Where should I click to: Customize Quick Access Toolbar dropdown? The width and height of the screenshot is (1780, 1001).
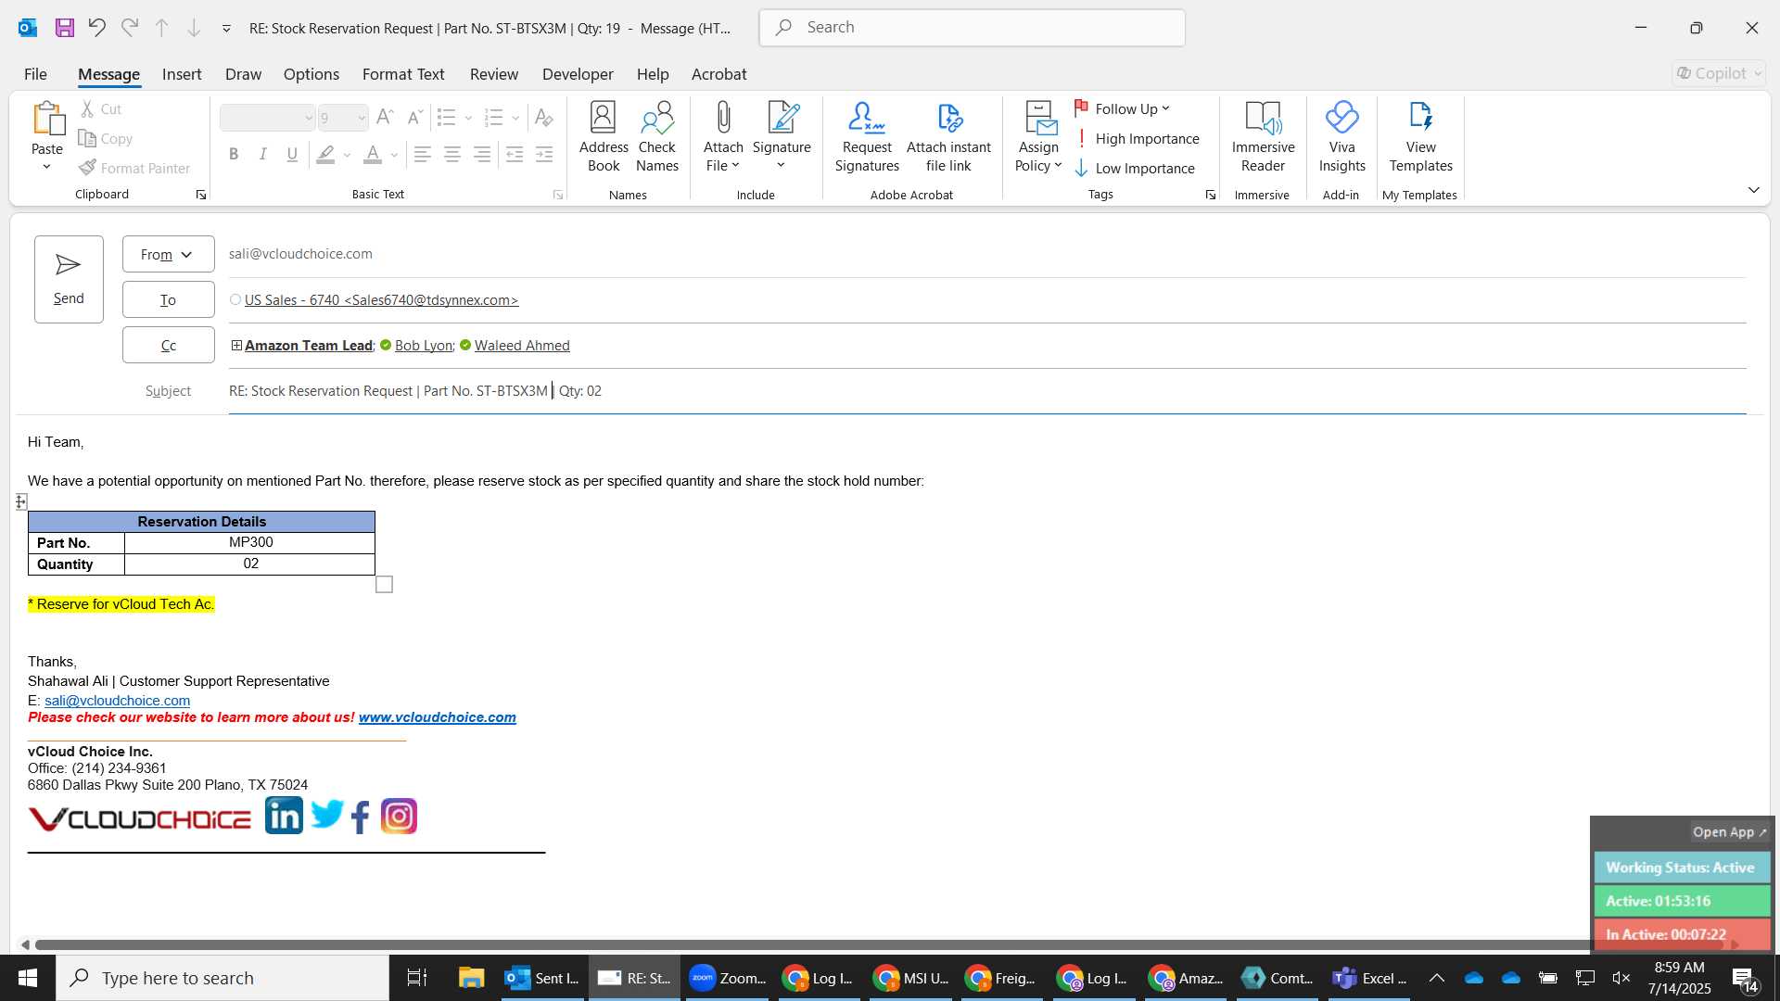[x=226, y=29]
